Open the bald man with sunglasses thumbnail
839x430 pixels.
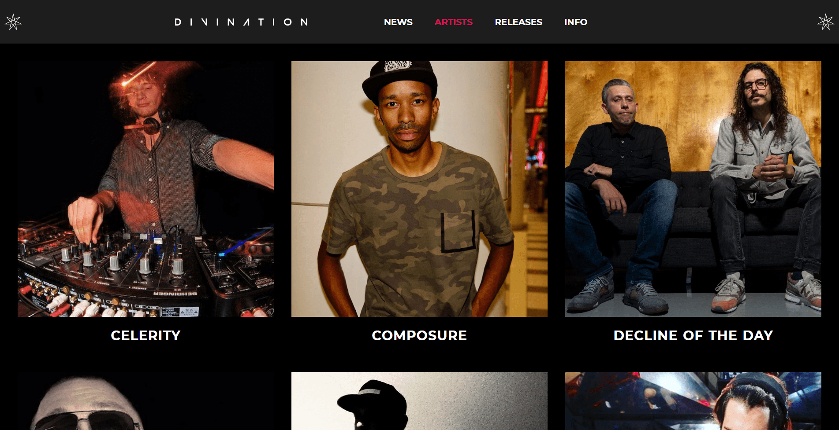point(145,401)
